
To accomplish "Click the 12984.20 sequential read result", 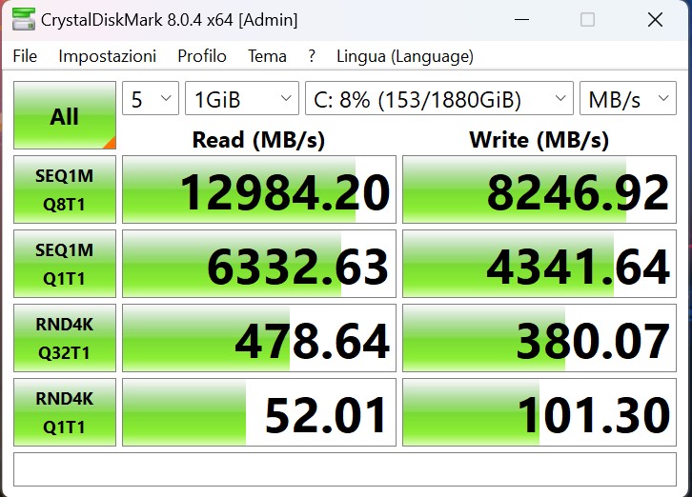I will [259, 189].
